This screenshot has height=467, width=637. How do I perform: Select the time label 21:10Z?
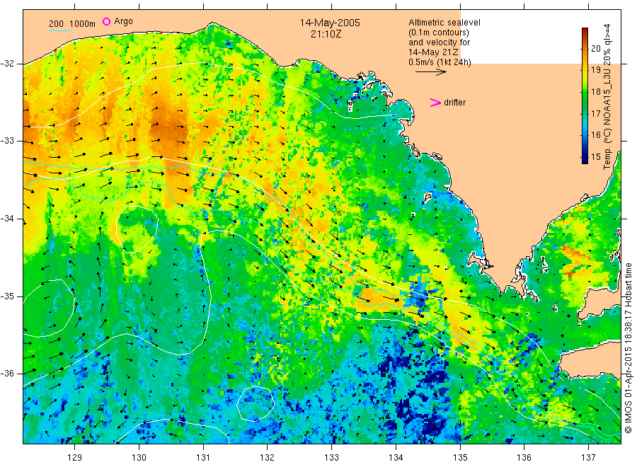pyautogui.click(x=326, y=34)
